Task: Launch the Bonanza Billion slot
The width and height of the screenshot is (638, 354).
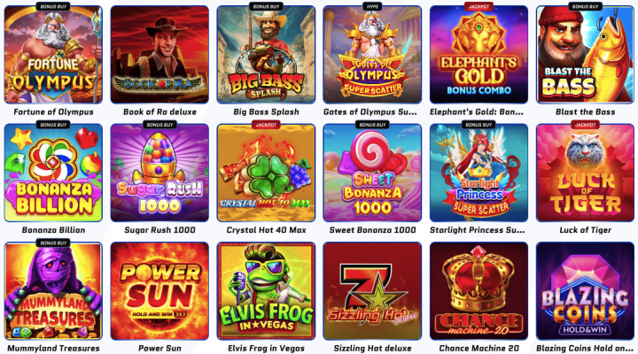Action: coord(53,173)
